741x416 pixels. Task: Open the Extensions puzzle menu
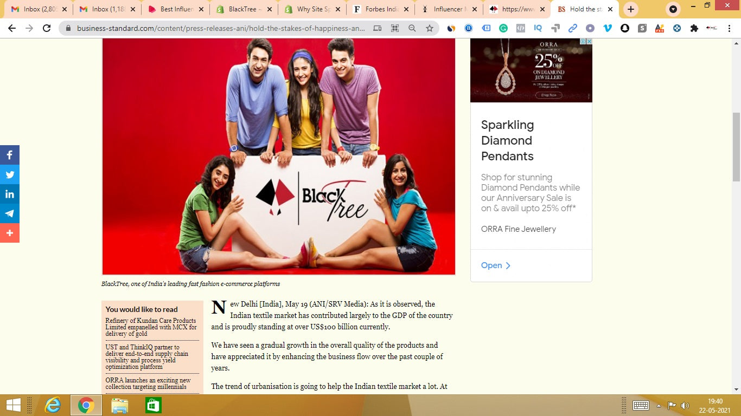pyautogui.click(x=694, y=28)
